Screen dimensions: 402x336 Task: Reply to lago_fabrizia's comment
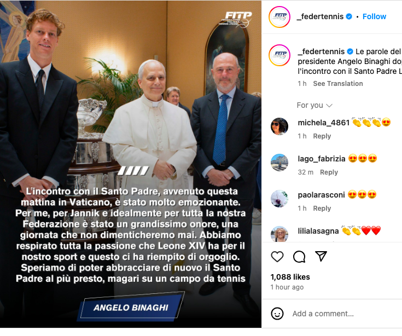tap(329, 172)
